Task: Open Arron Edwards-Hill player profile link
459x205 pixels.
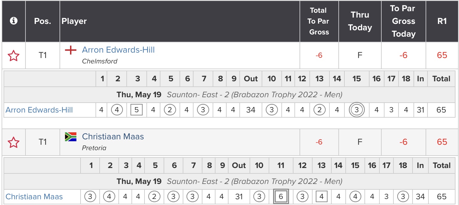Action: [x=118, y=50]
